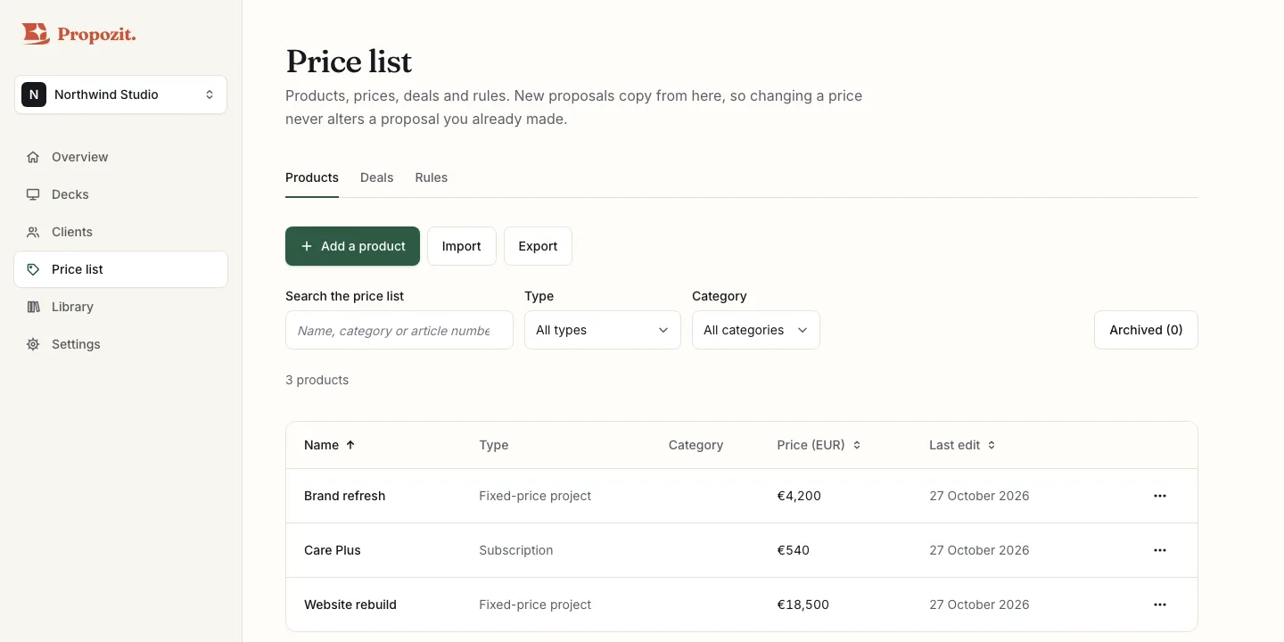Click the Brand refresh product name

(x=345, y=496)
